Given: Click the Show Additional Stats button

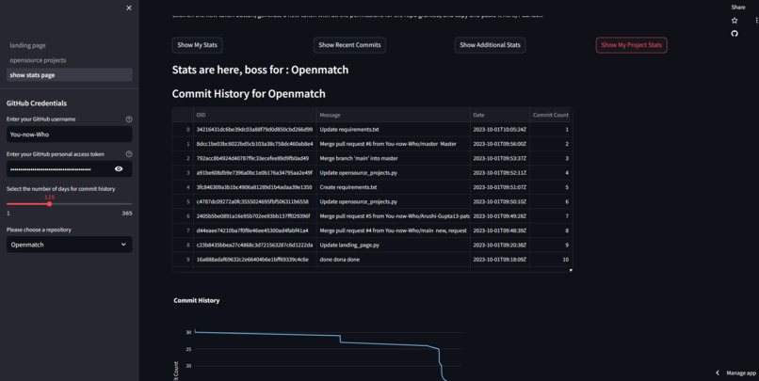Looking at the screenshot, I should coord(490,45).
